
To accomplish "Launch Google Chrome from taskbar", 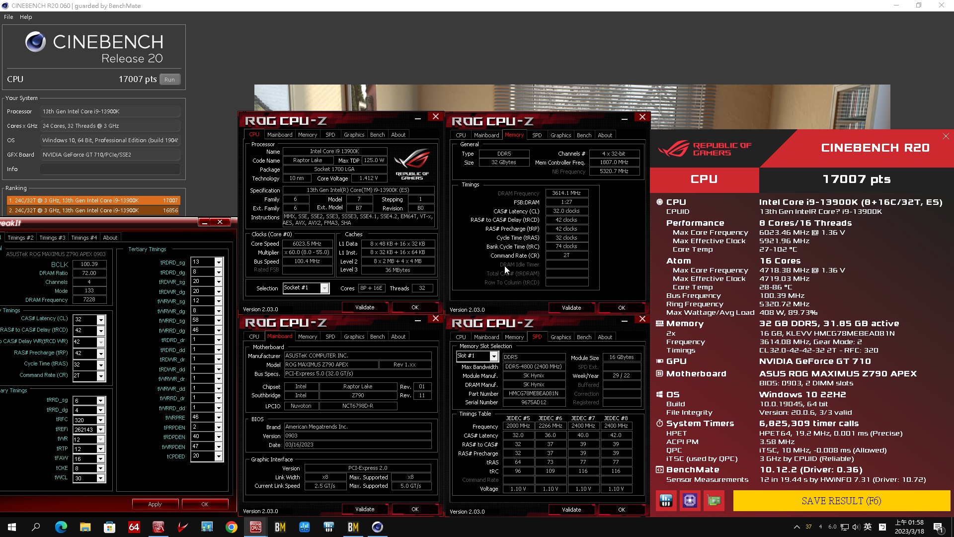I will click(x=231, y=527).
